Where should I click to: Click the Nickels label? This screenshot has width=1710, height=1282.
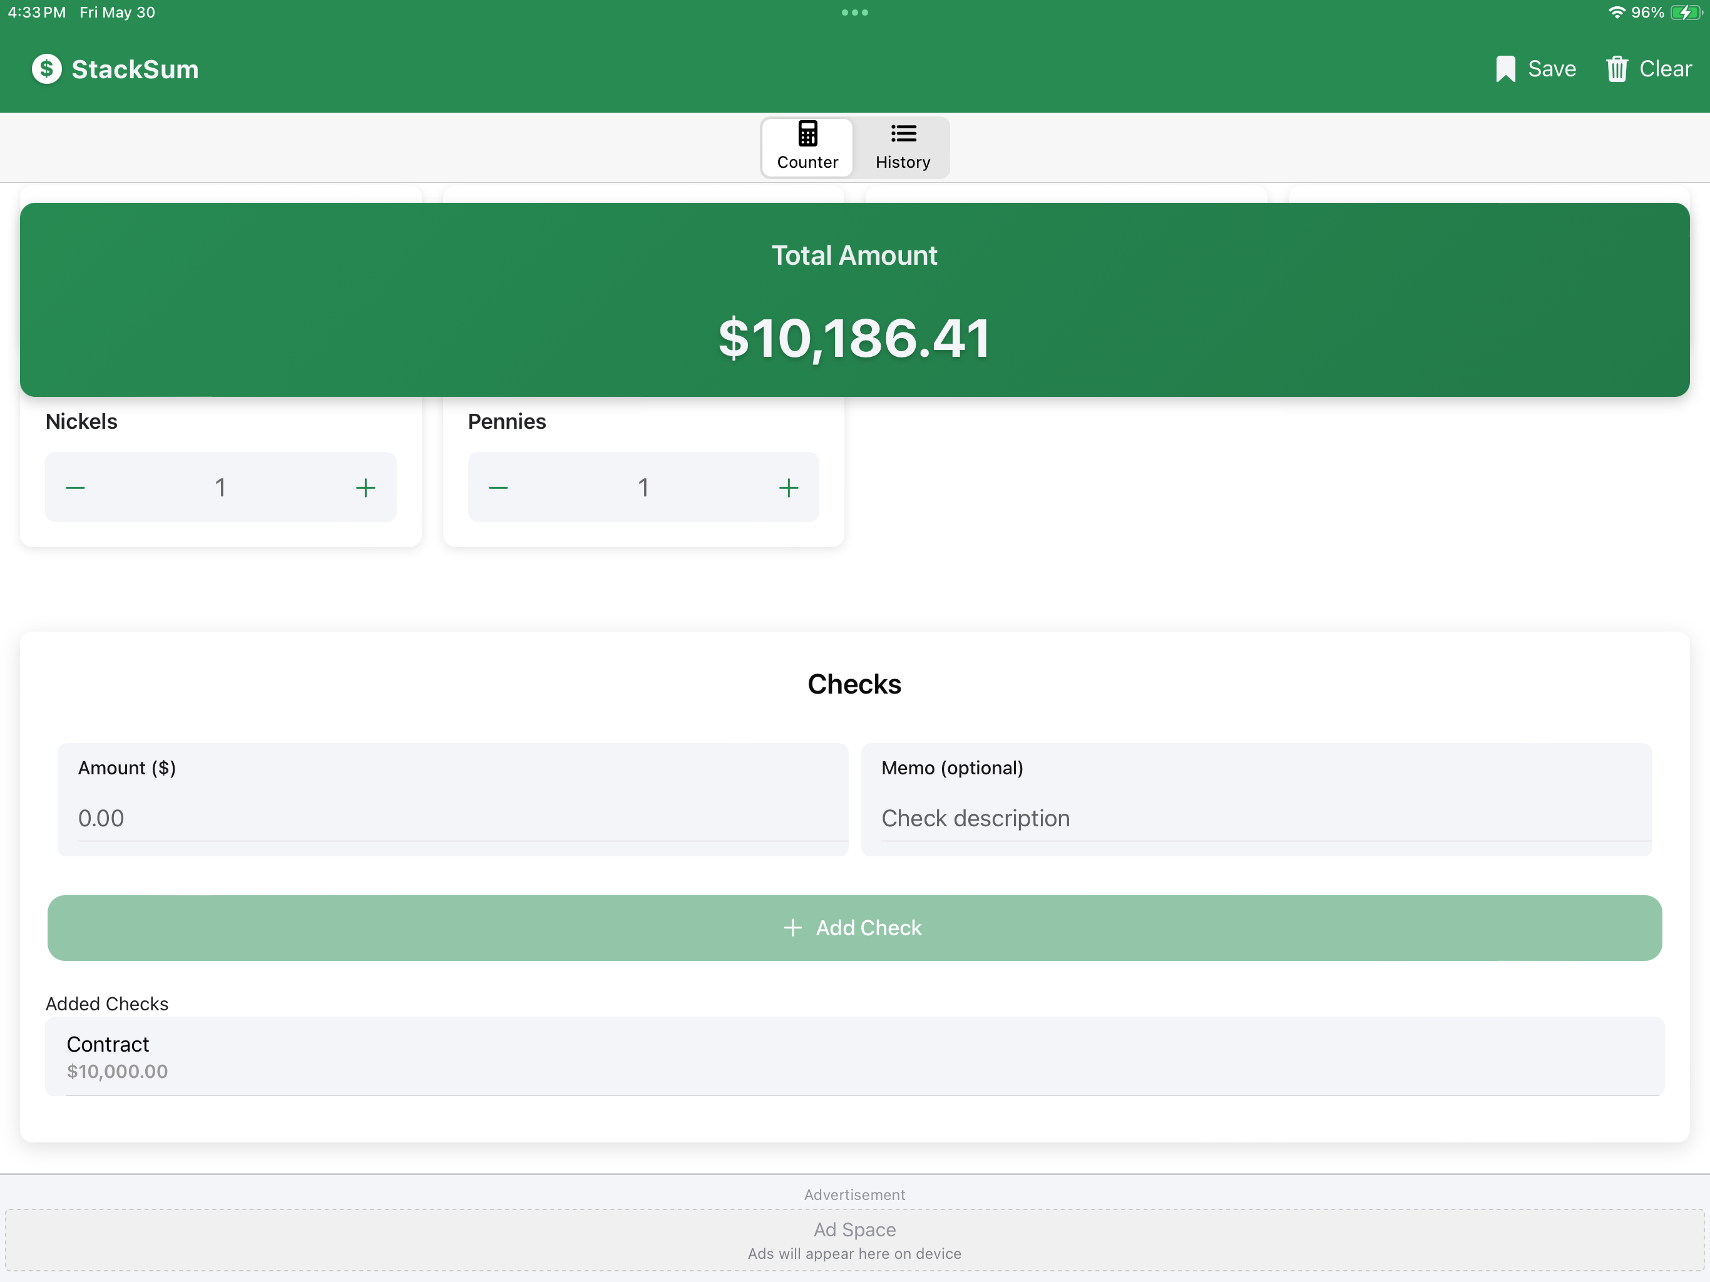[x=81, y=421]
